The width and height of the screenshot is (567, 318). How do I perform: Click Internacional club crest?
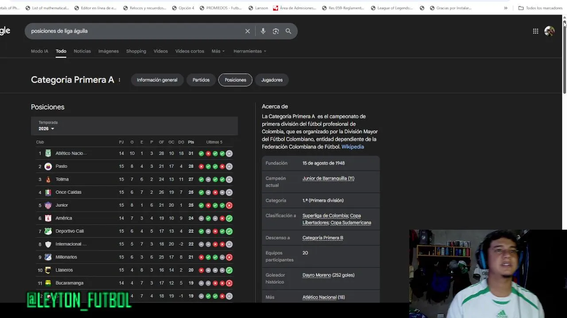coord(48,244)
